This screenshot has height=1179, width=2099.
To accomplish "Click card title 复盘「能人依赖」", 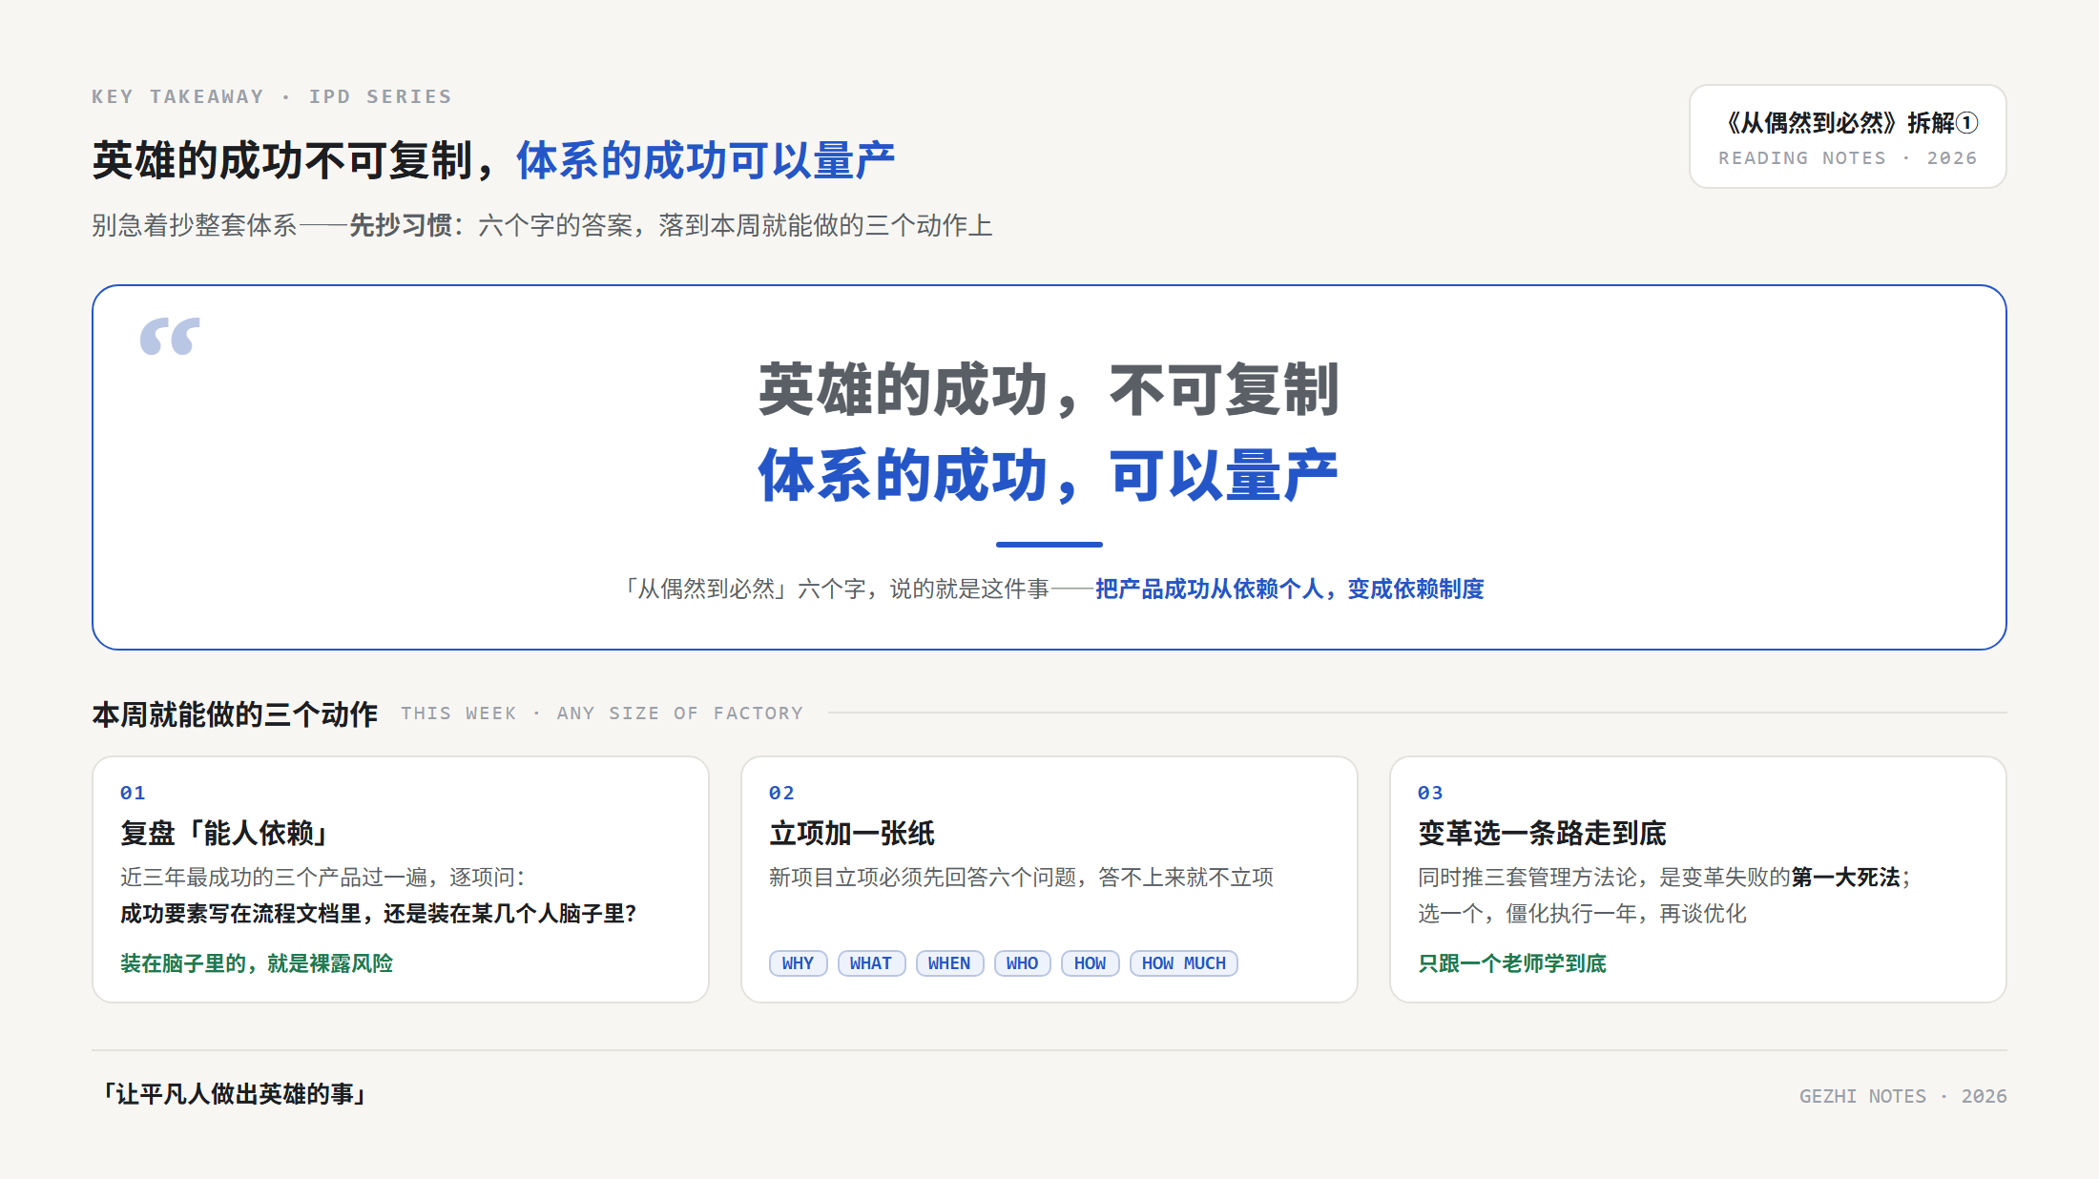I will pyautogui.click(x=224, y=833).
